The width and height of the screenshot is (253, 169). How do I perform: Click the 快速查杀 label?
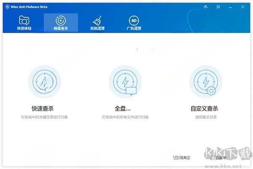pos(43,109)
